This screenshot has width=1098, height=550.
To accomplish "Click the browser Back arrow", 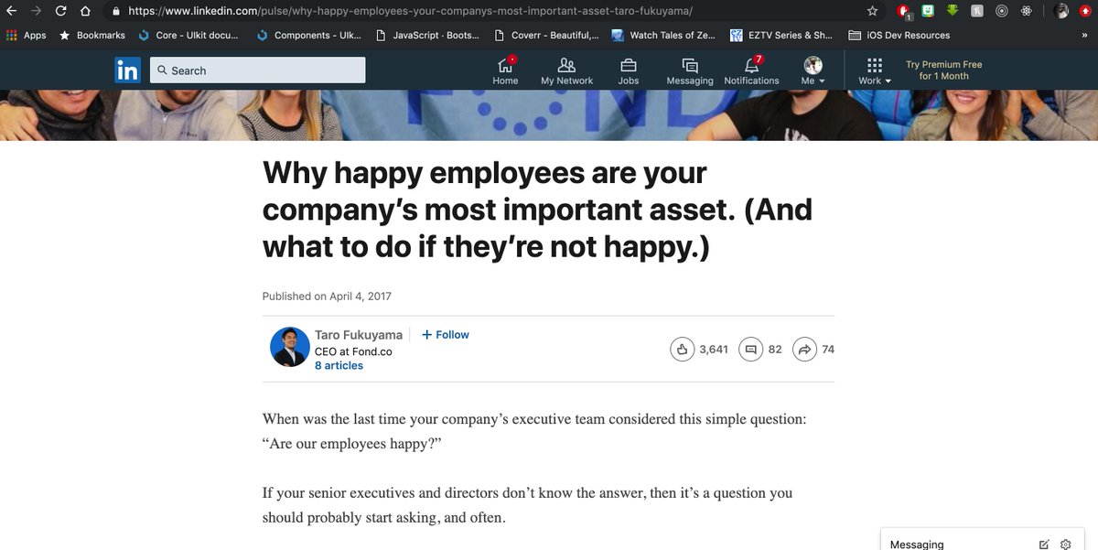I will coord(11,11).
